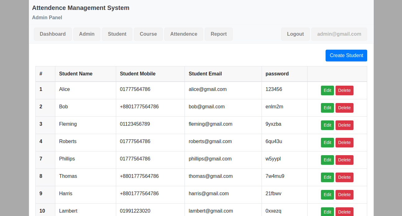402x216 pixels.
Task: Open the Dashboard nav tab
Action: pyautogui.click(x=53, y=34)
